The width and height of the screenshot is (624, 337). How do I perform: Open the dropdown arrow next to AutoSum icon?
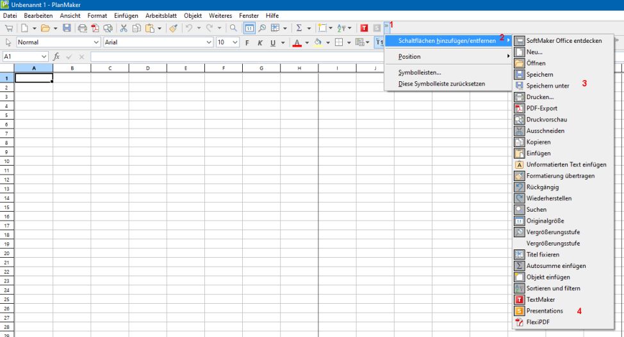click(x=308, y=29)
